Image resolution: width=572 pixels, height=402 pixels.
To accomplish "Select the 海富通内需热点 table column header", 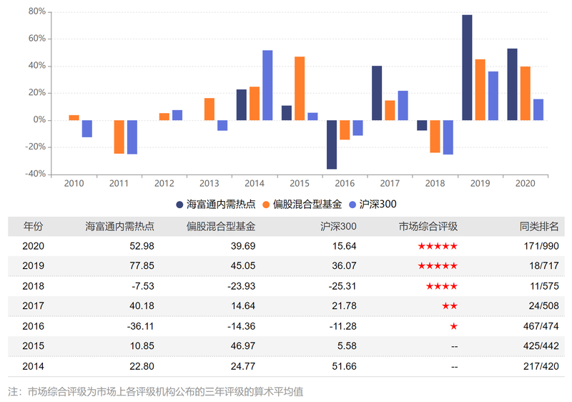I will click(119, 227).
